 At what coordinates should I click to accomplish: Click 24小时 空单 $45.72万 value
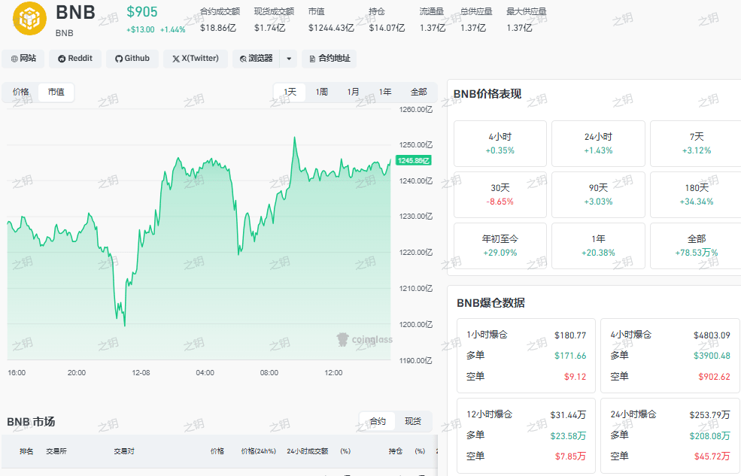coord(712,456)
